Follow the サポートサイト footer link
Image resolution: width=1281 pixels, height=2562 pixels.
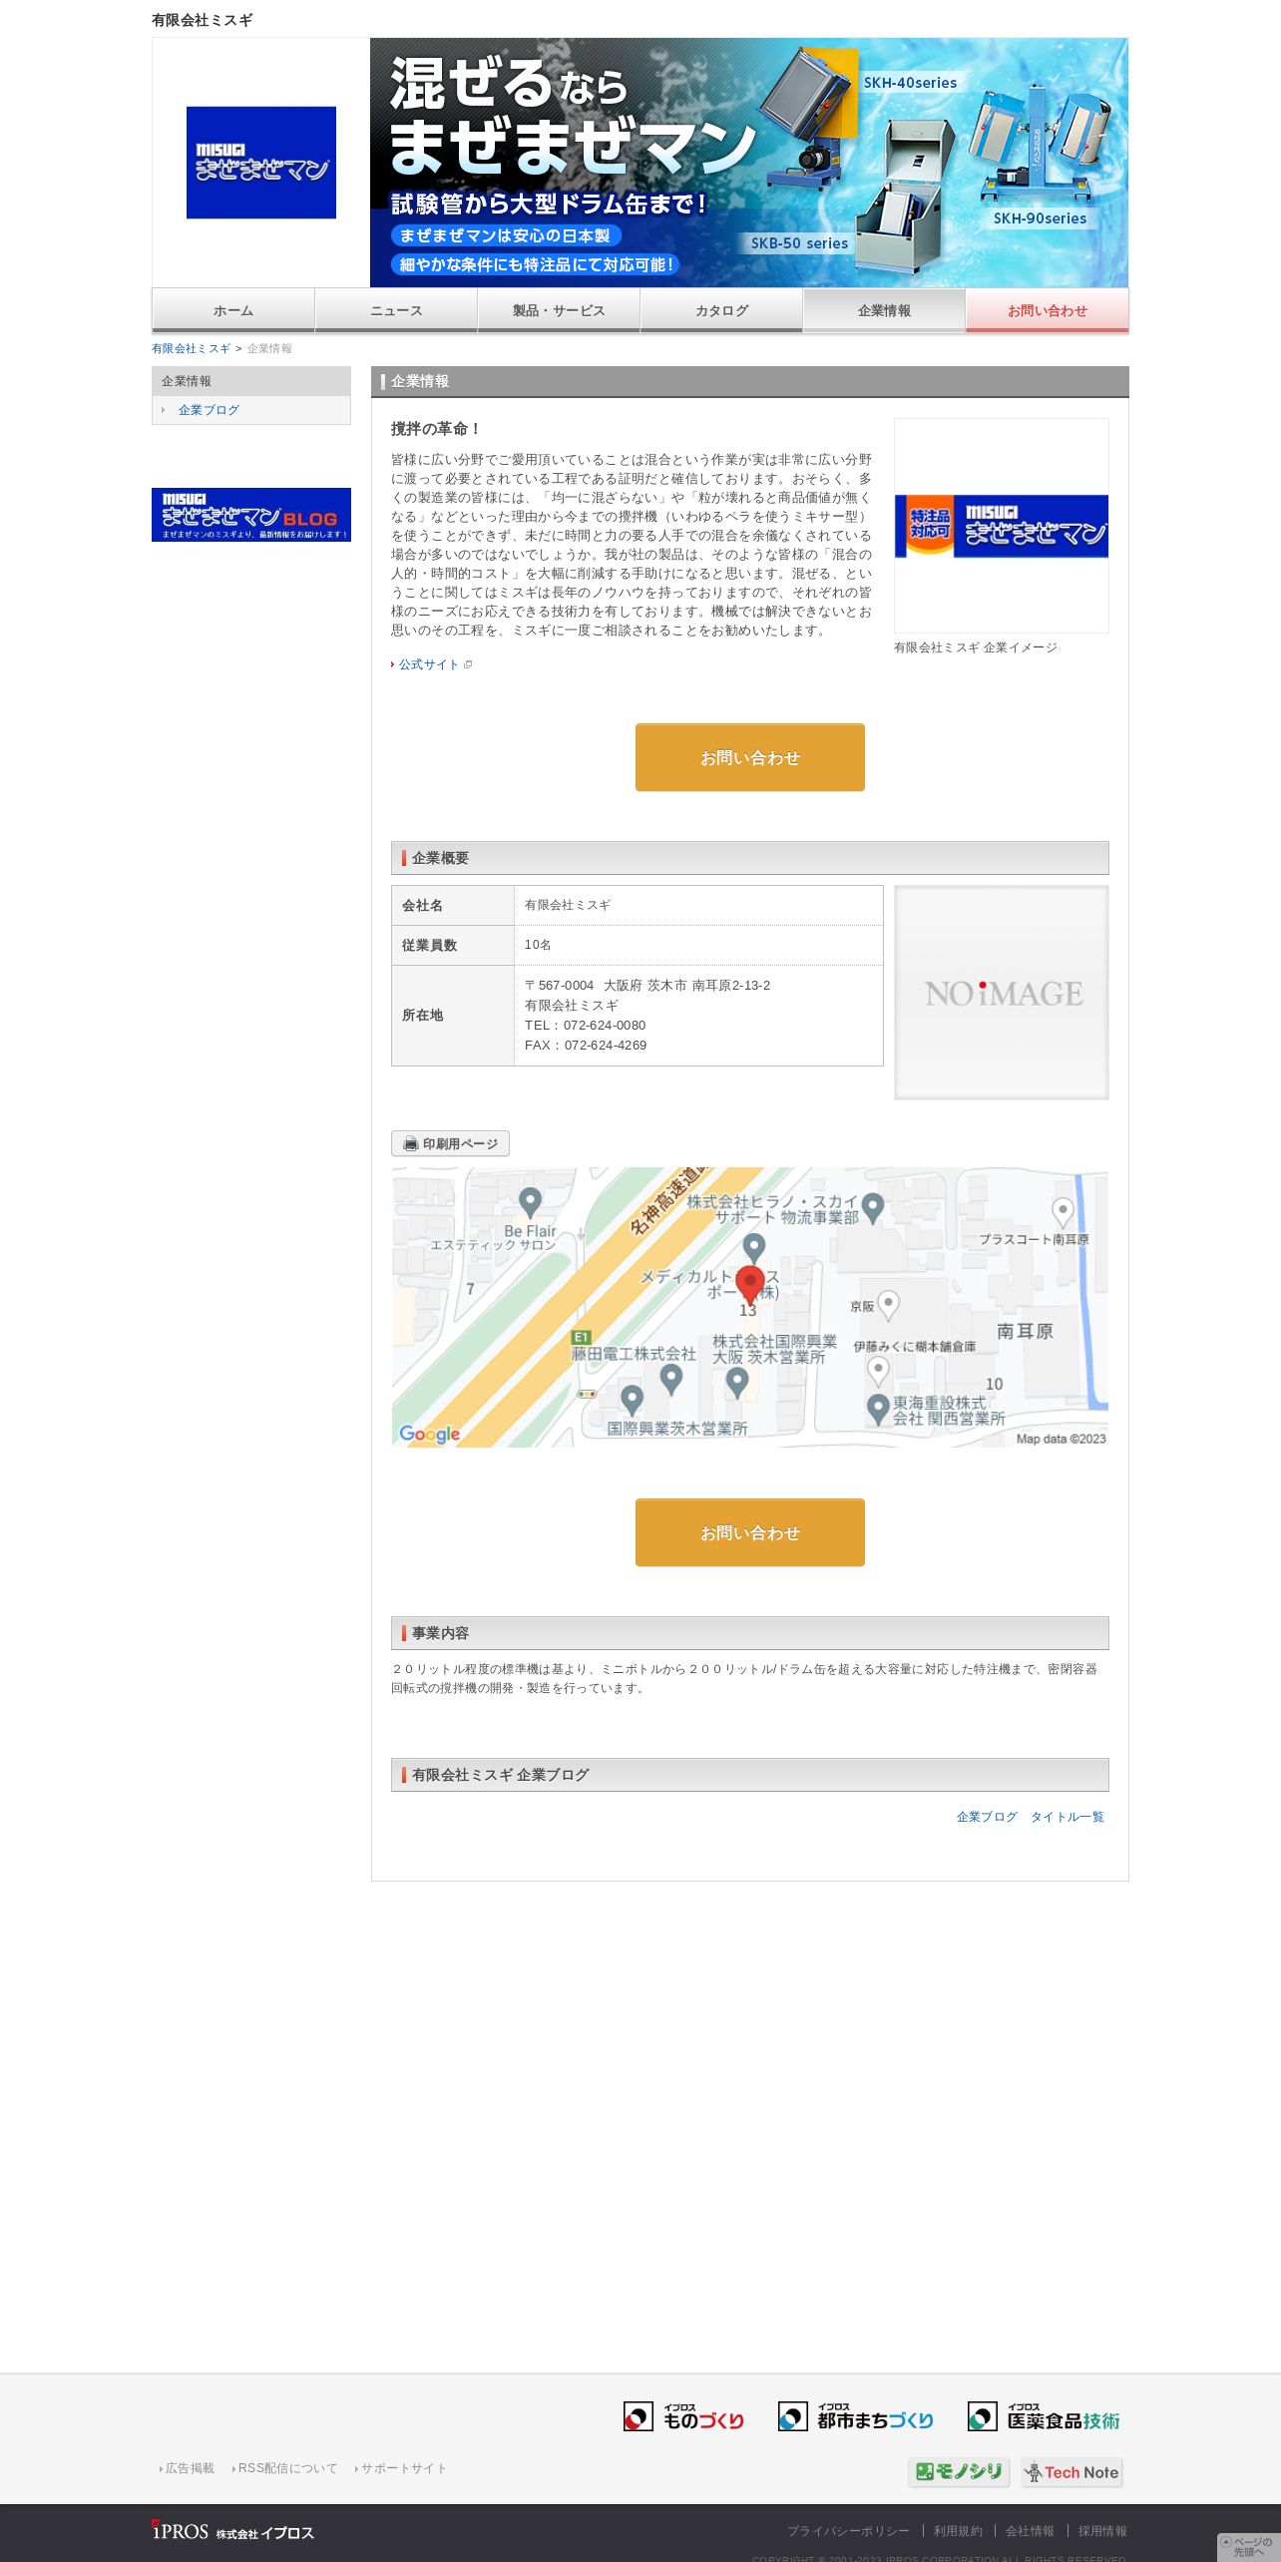pos(403,2468)
